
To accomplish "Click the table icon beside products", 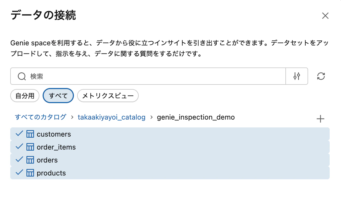I will coord(30,172).
